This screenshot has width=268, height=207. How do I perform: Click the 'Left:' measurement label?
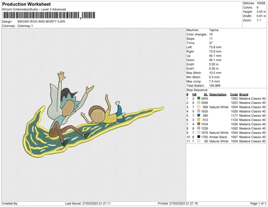(189, 47)
